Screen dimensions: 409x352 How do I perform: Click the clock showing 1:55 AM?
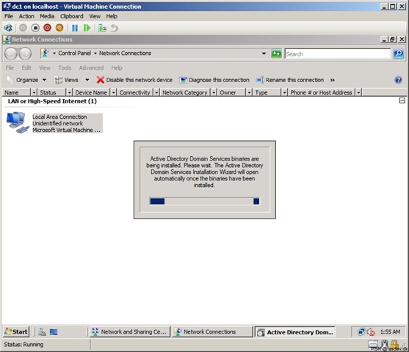tap(390, 331)
